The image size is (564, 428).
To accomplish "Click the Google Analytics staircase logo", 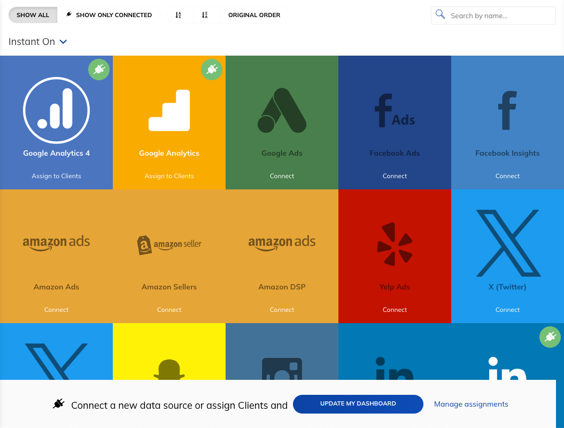I will (169, 110).
